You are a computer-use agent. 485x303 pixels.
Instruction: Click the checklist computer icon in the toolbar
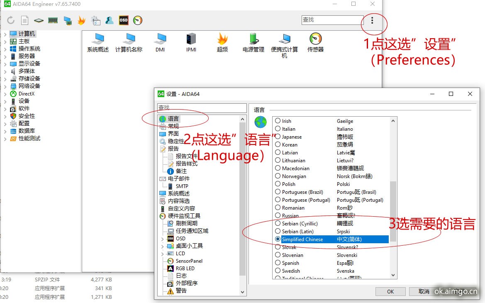tap(95, 20)
